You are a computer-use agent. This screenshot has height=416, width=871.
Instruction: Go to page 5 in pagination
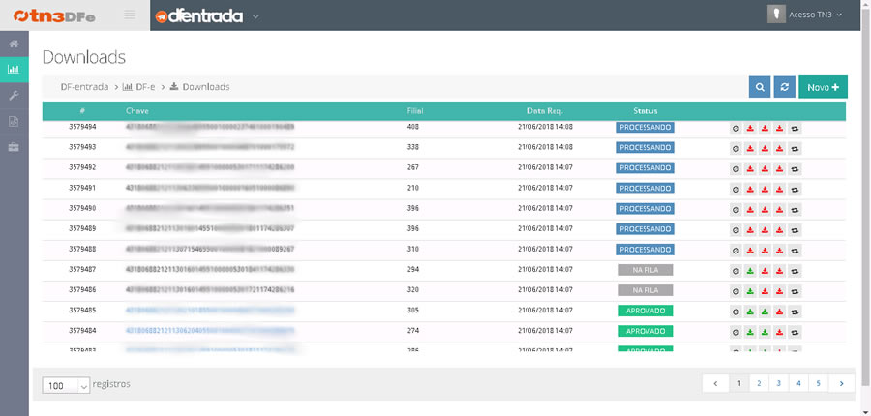[x=818, y=383]
